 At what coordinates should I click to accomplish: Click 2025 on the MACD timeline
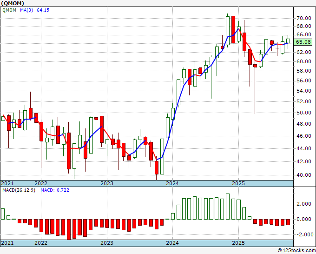(238, 243)
